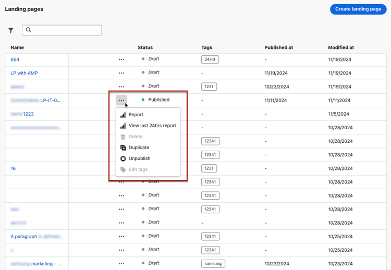Click the duplicate icon in the menu
Image resolution: width=391 pixels, height=270 pixels.
pos(123,148)
